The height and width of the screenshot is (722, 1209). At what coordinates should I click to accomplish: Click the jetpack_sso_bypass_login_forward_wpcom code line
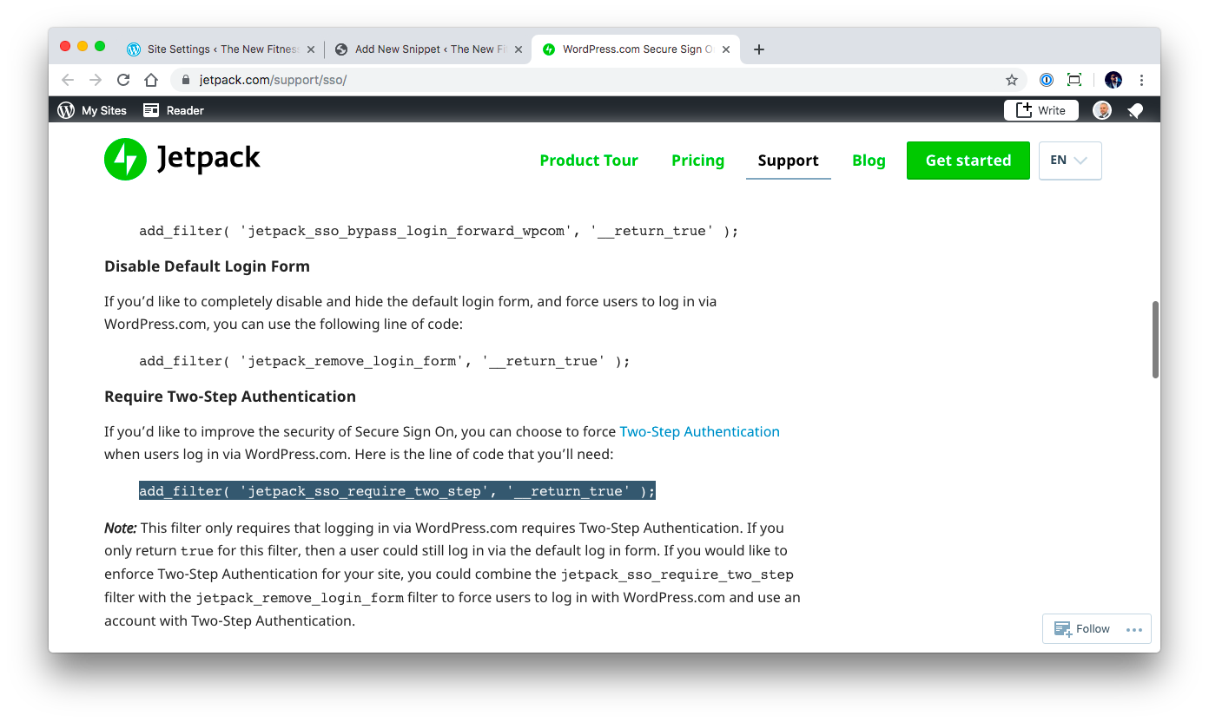(x=439, y=231)
